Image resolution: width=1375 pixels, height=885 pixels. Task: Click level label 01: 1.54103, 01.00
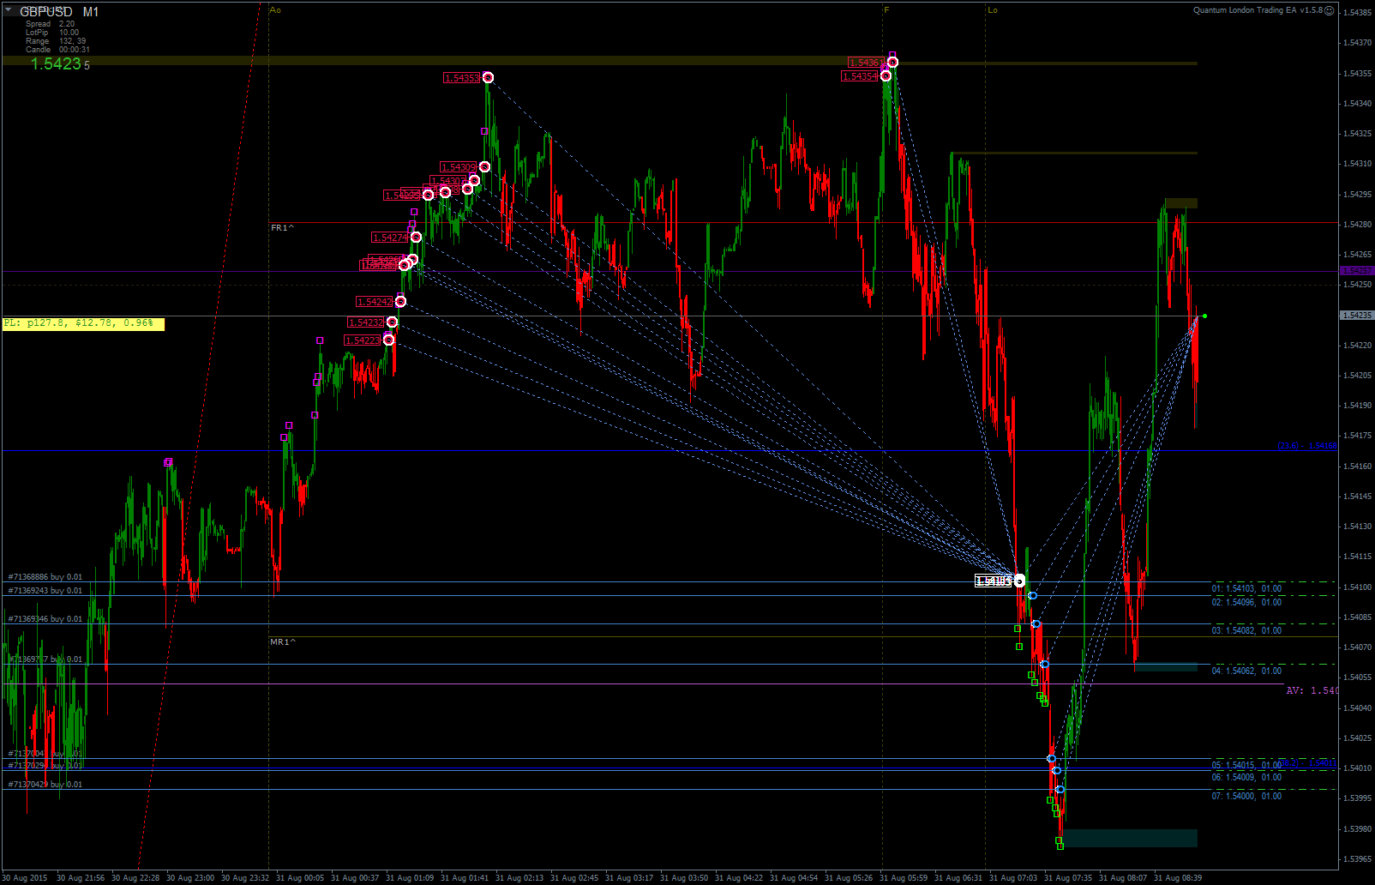click(x=1246, y=588)
